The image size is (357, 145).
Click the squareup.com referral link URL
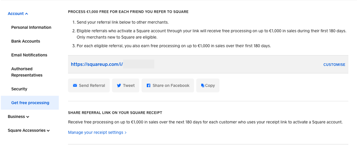[x=97, y=64]
